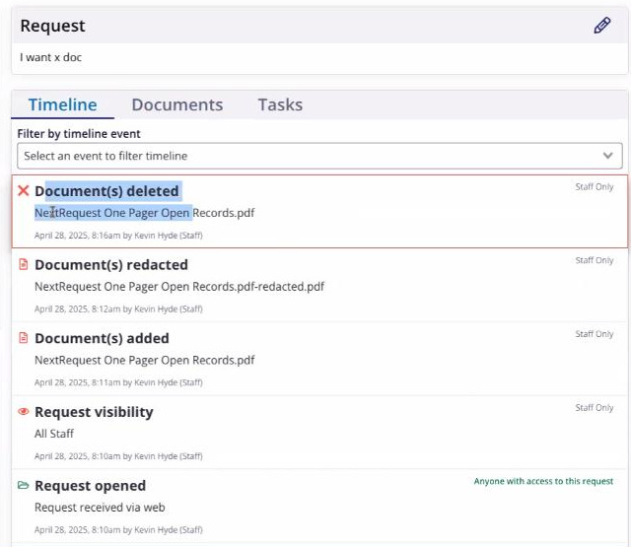Switch to the Documents tab
Image resolution: width=631 pixels, height=547 pixels.
[177, 104]
